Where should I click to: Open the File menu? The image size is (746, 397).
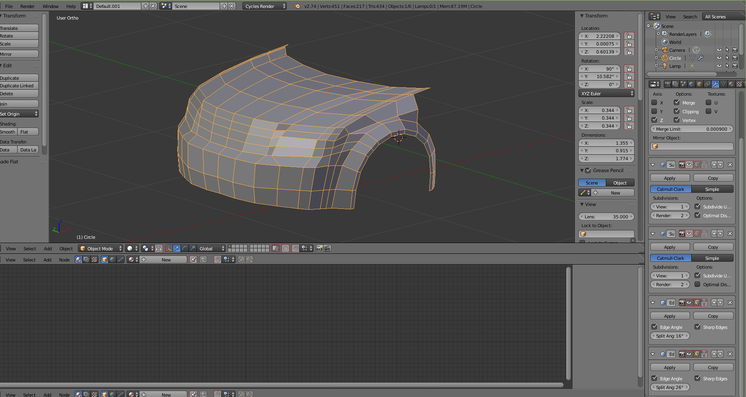[x=9, y=6]
